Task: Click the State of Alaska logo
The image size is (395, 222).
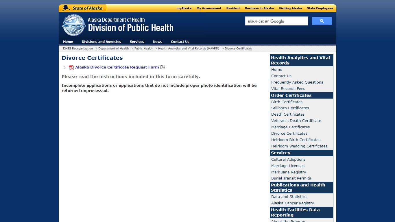Action: pos(82,8)
